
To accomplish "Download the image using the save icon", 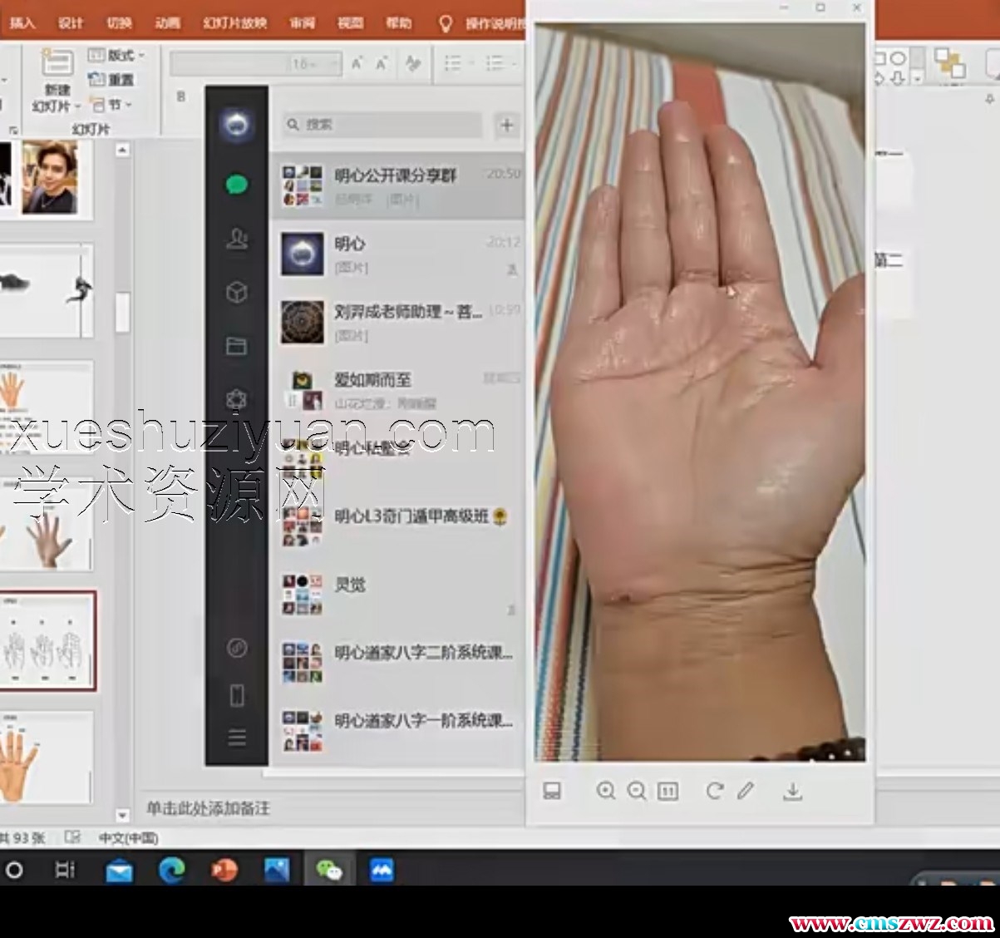I will 793,791.
